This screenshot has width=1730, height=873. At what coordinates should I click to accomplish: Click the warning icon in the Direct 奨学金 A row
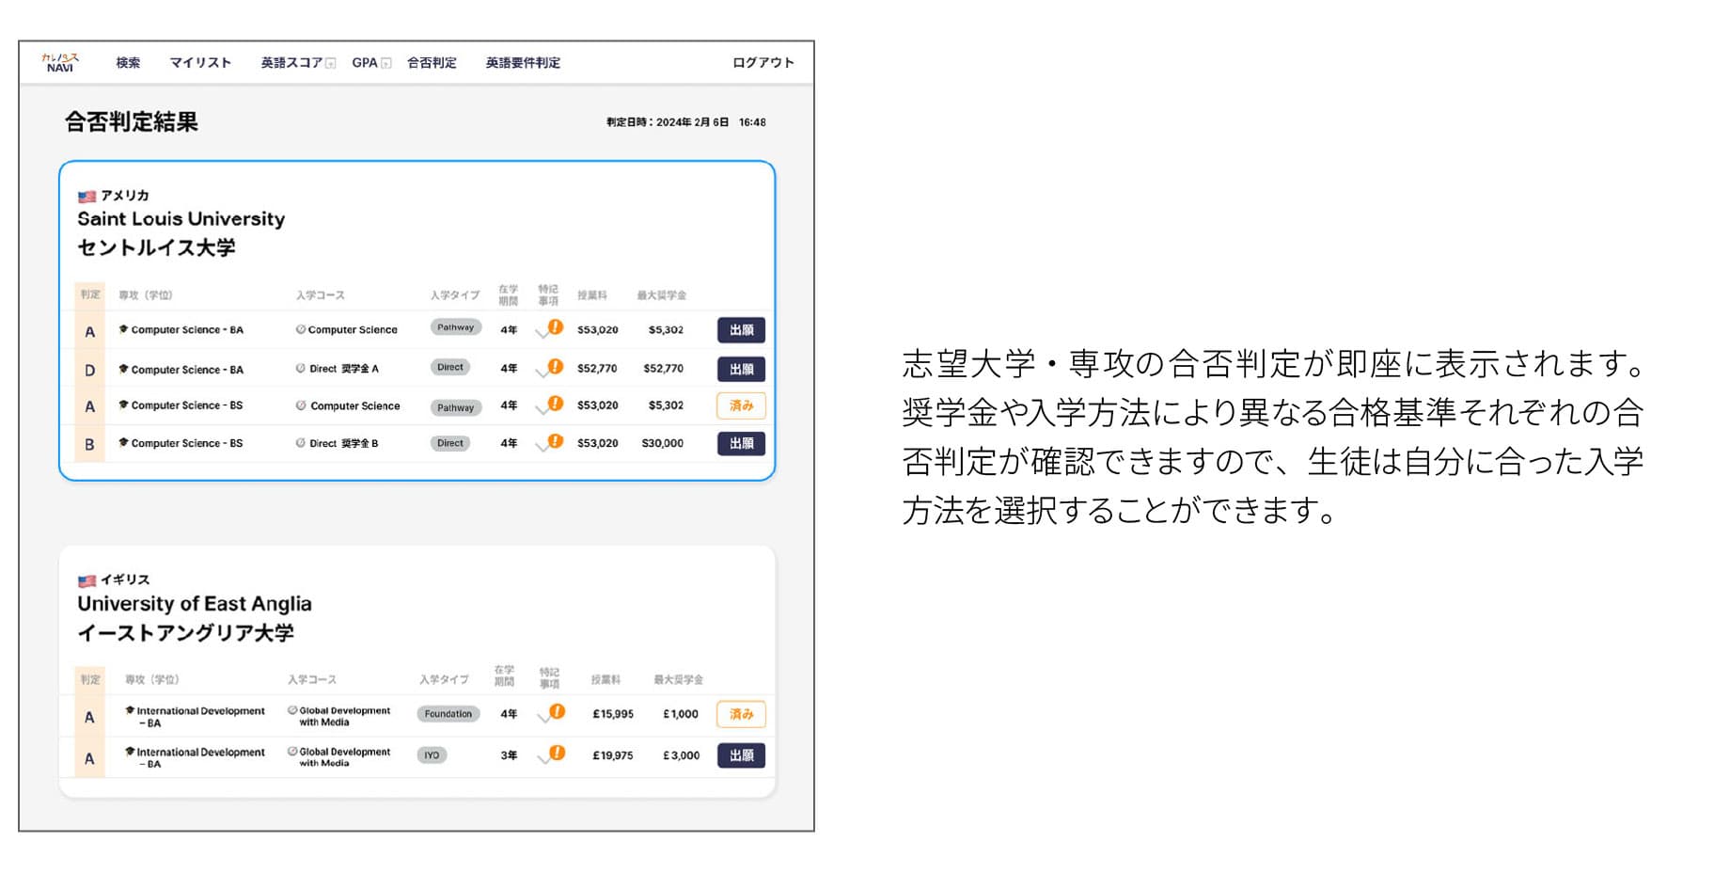click(x=556, y=366)
